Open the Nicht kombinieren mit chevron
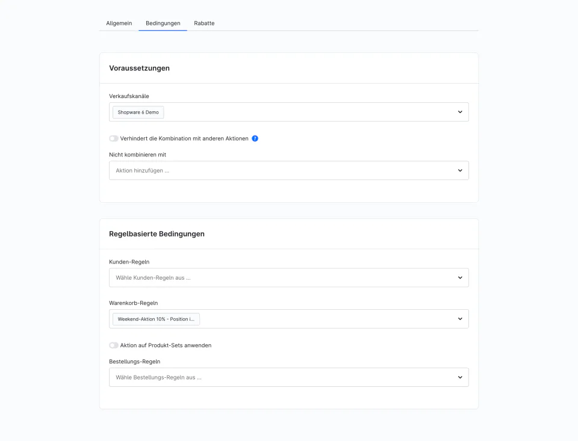Viewport: 578px width, 441px height. click(460, 171)
